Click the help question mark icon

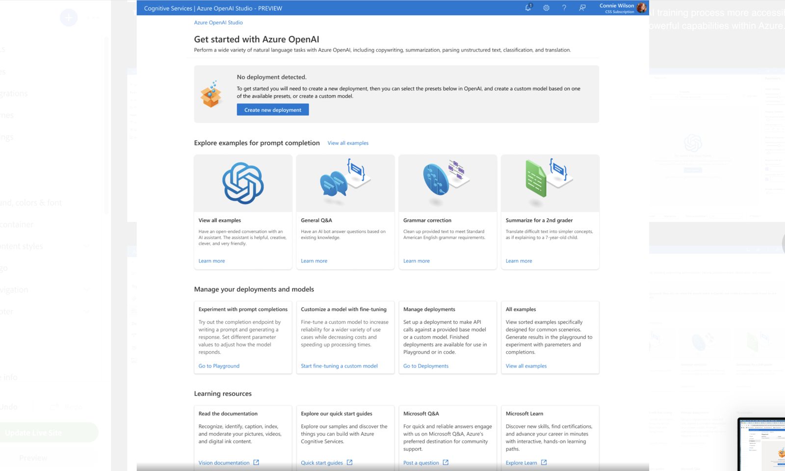coord(564,8)
